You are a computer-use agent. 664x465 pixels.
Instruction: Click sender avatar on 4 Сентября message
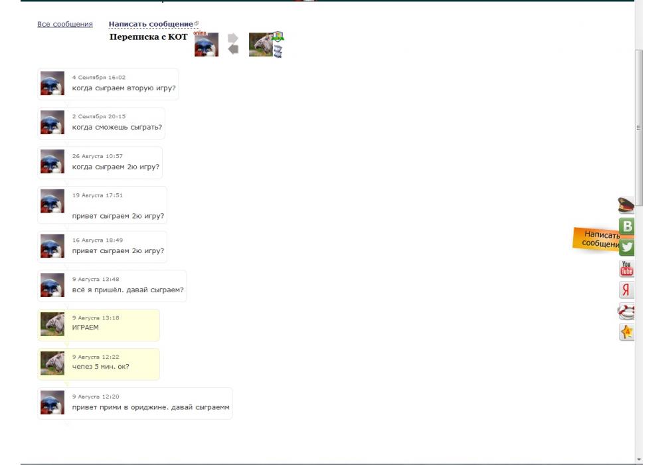pos(52,83)
